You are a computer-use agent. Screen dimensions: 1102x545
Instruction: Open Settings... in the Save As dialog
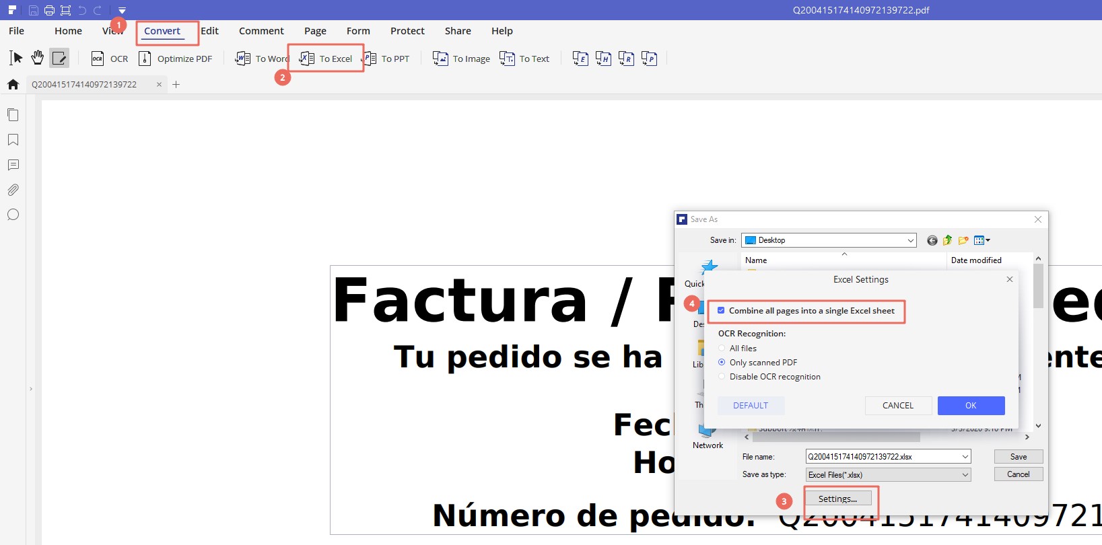click(838, 499)
